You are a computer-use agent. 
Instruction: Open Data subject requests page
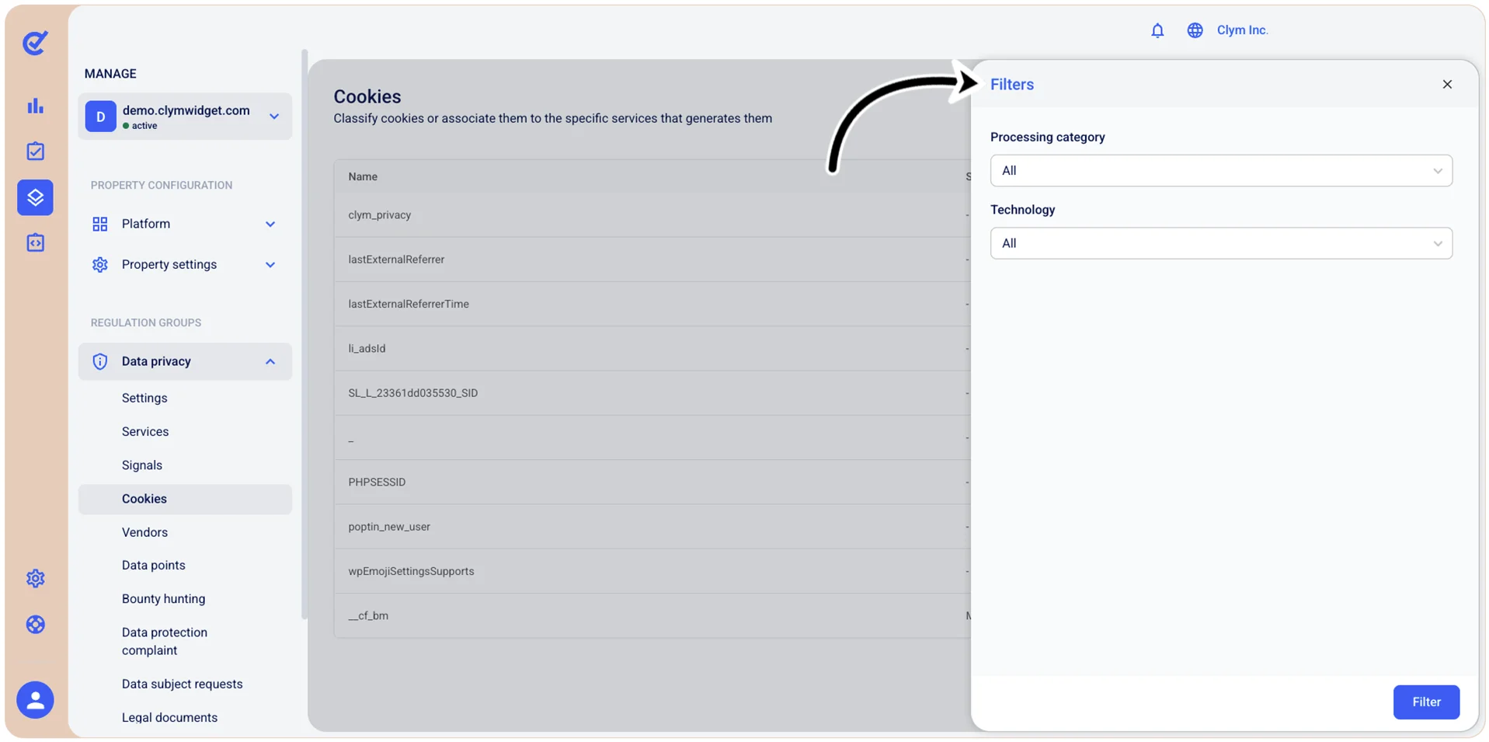(x=183, y=684)
